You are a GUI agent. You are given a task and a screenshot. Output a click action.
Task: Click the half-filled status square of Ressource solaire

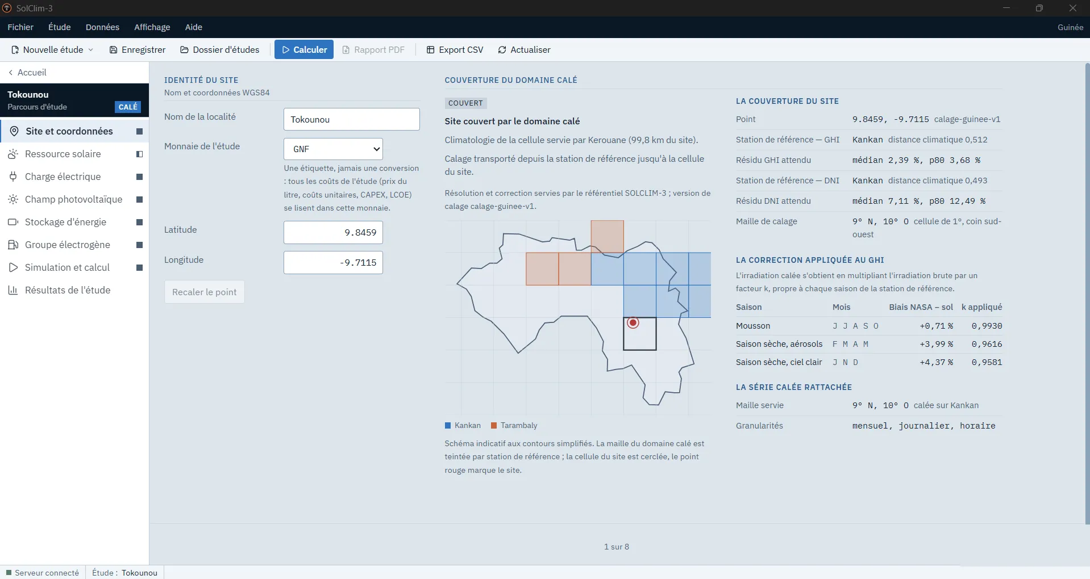139,154
